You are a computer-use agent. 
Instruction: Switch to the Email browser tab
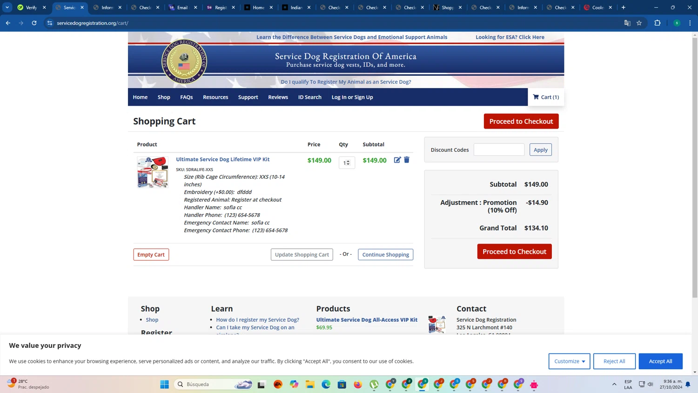pos(182,7)
